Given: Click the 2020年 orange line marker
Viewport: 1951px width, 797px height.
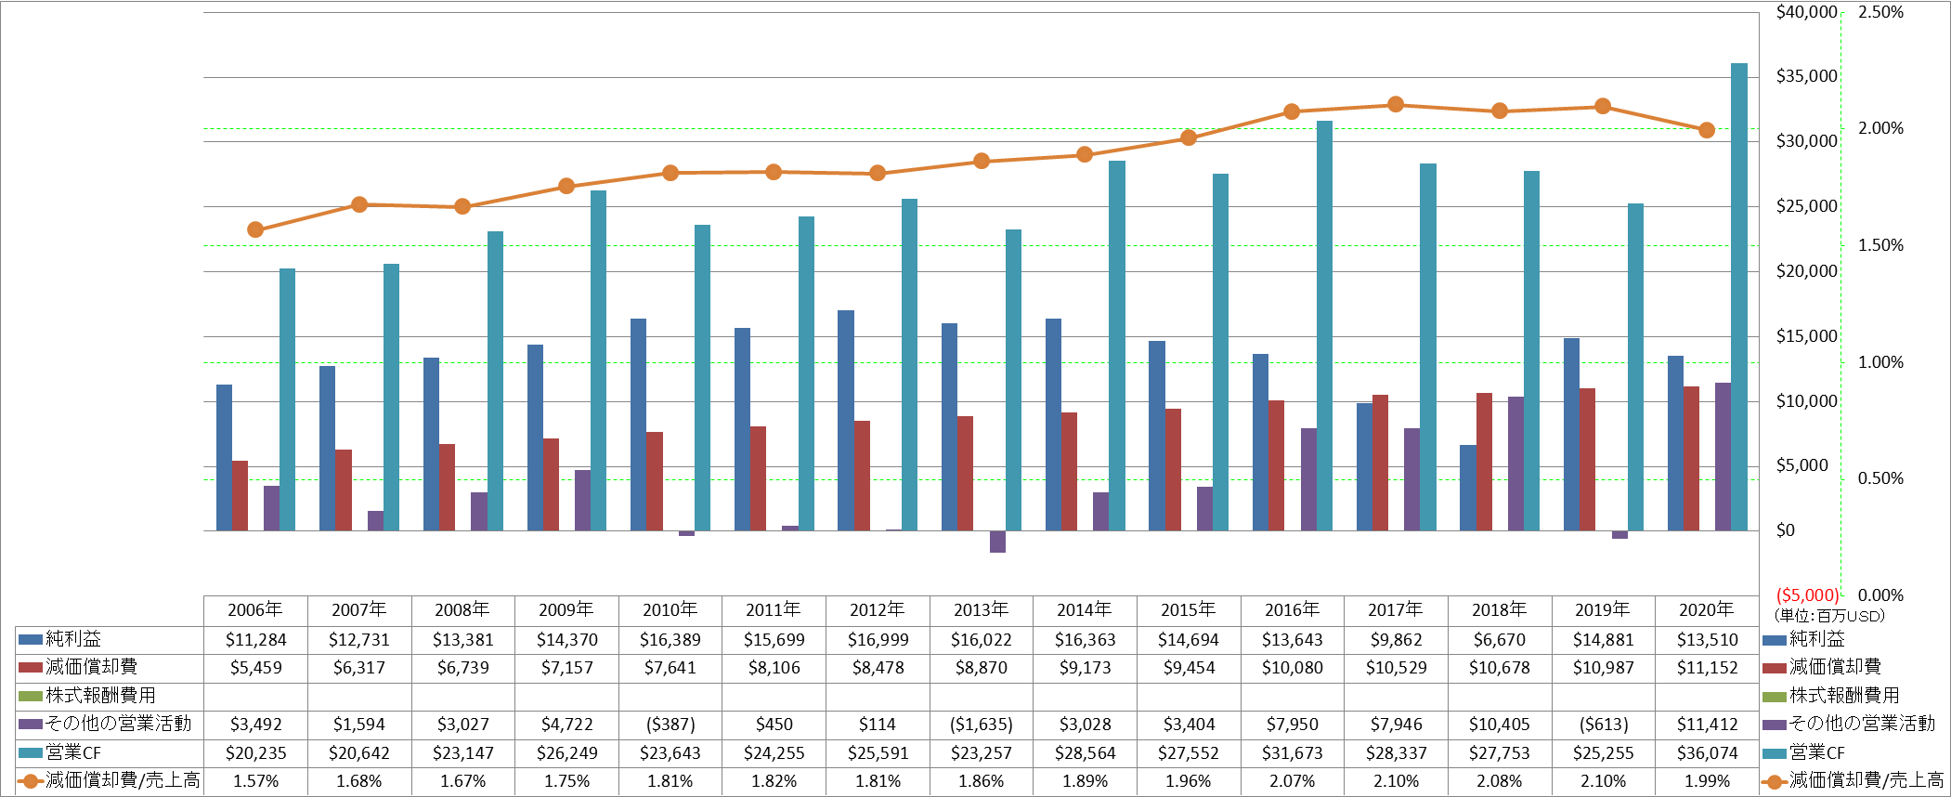Looking at the screenshot, I should [x=1707, y=131].
